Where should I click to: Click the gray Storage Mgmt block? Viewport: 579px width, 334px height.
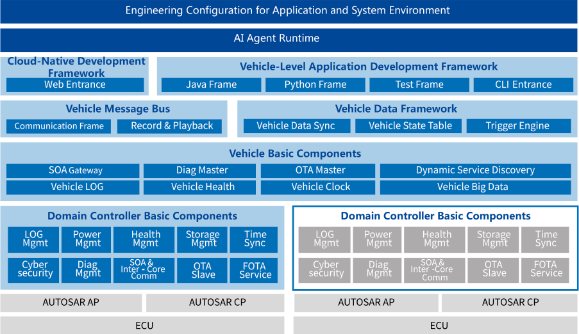pyautogui.click(x=493, y=240)
